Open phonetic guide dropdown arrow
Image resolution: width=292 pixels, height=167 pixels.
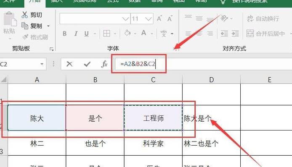tap(172, 34)
